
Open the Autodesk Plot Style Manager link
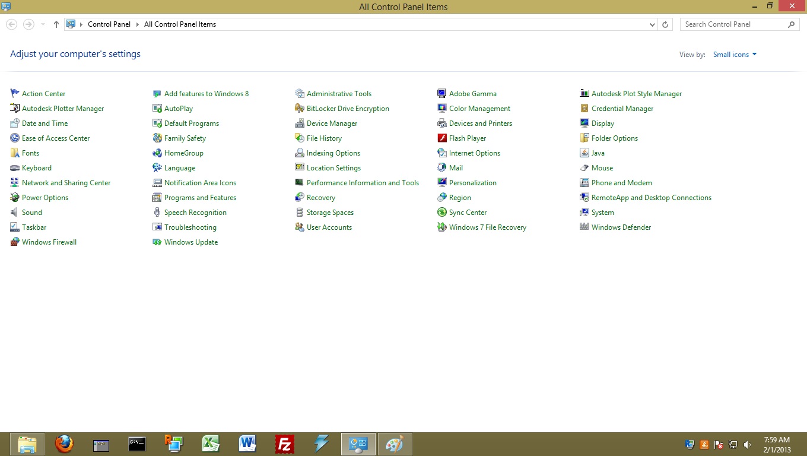point(637,94)
